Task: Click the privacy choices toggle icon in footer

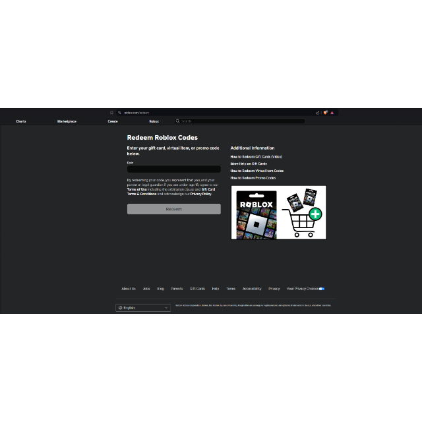Action: point(322,289)
